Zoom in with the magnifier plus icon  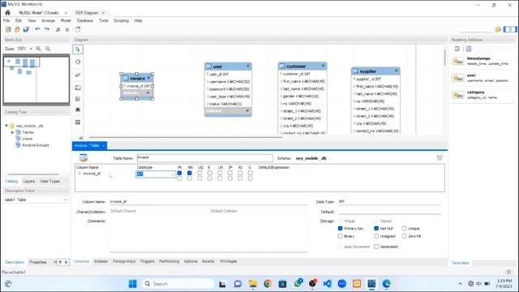[38, 49]
